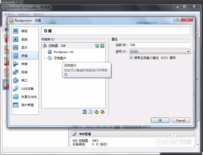Click the settings dialog help question button
Viewport: 203px width, 155px height.
coord(178,19)
